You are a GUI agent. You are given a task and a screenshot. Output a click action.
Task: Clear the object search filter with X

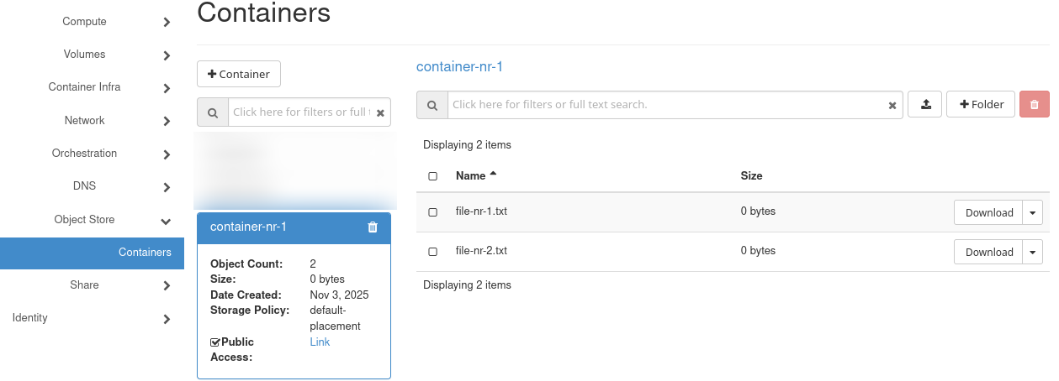click(x=892, y=106)
